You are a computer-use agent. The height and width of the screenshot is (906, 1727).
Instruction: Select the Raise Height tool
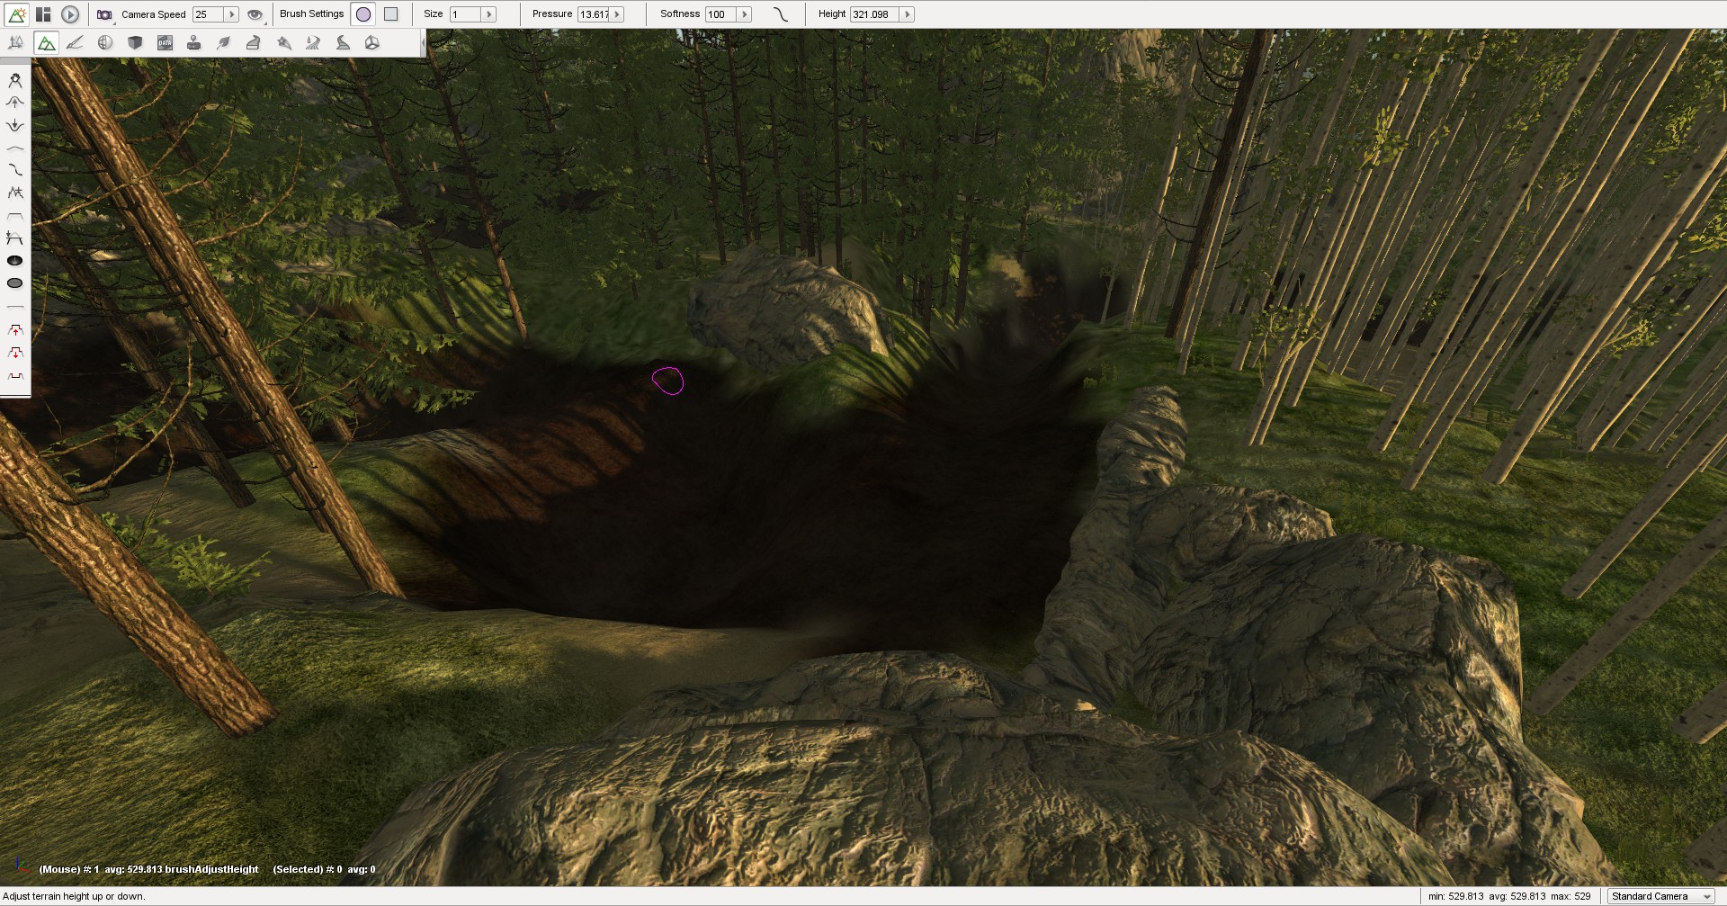tap(15, 103)
